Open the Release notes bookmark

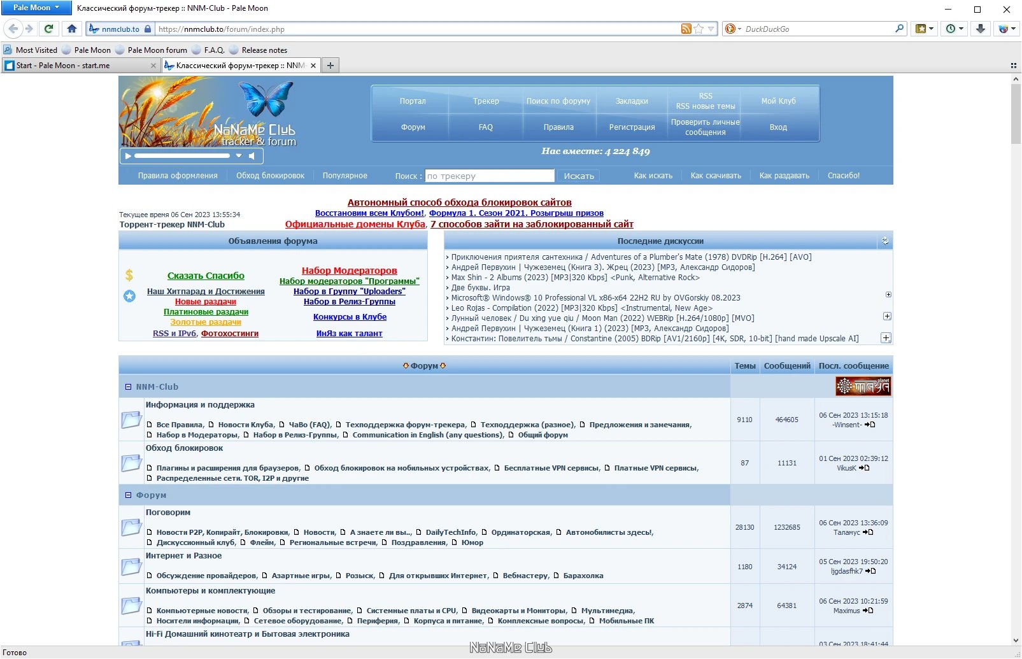click(x=258, y=50)
